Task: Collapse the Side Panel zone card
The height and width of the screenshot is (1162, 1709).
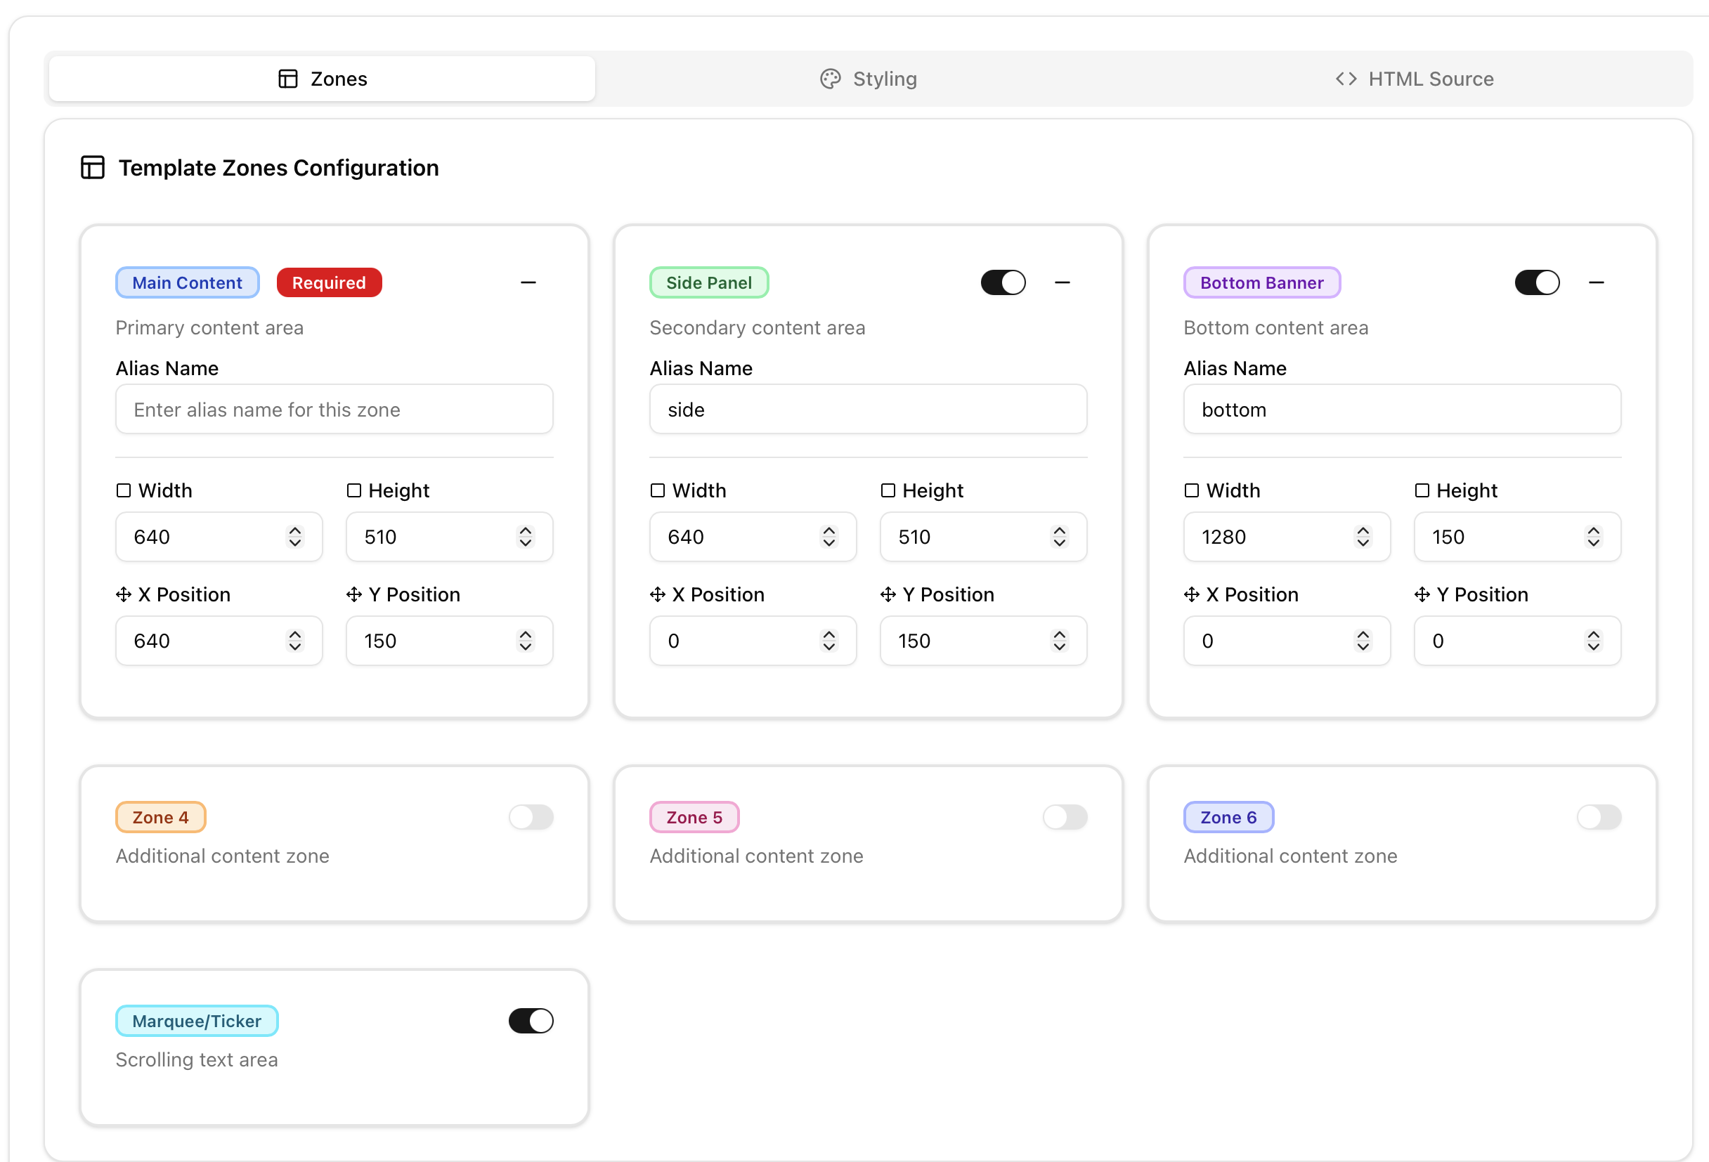Action: (x=1062, y=282)
